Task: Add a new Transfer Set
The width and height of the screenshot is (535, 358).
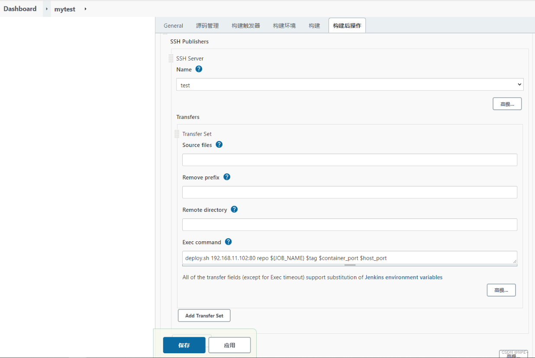Action: pyautogui.click(x=204, y=316)
